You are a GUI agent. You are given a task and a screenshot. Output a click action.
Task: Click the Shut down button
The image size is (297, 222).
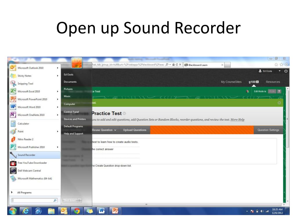[x=70, y=200]
